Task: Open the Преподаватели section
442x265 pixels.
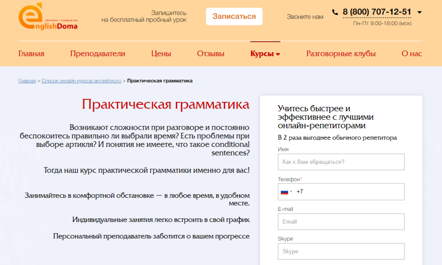Action: coord(97,53)
